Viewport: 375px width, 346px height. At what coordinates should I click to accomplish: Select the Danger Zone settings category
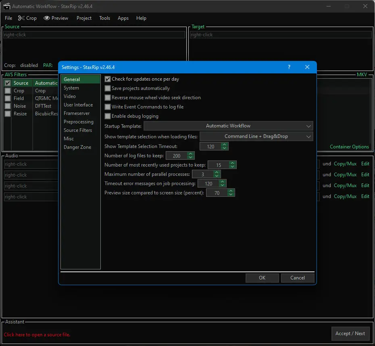click(80, 147)
